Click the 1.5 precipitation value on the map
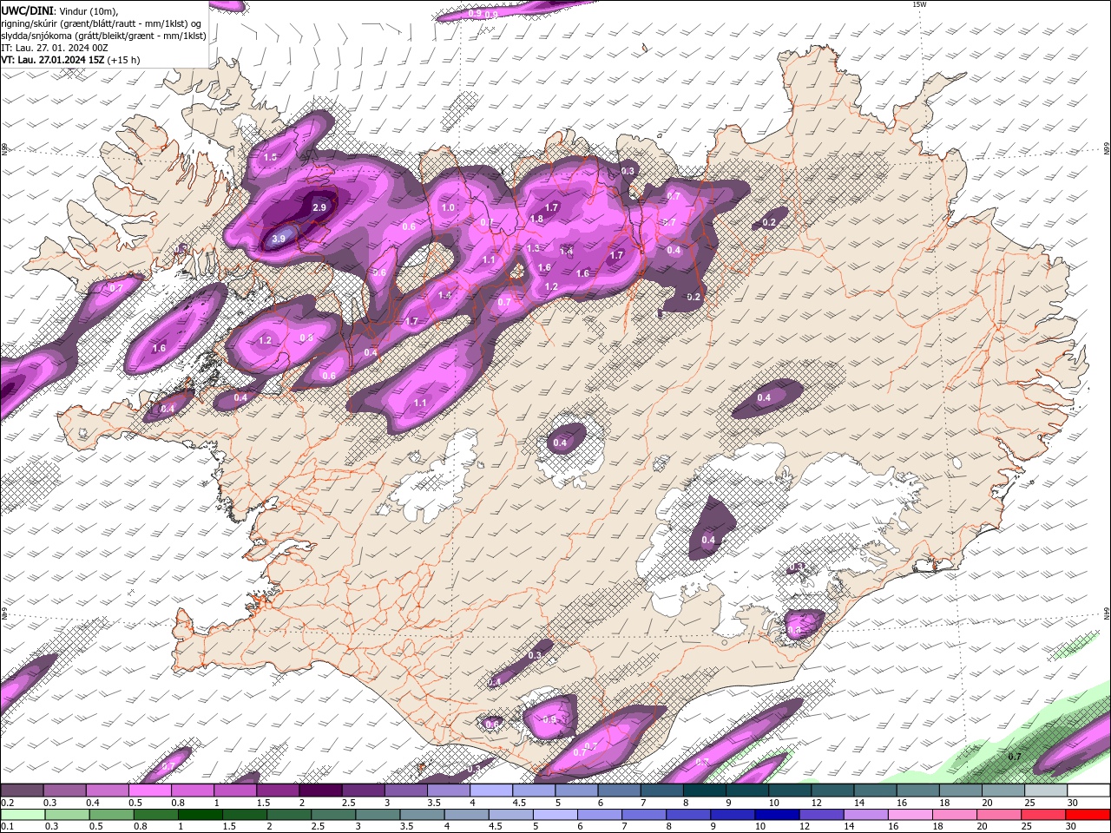The image size is (1111, 833). 270,157
